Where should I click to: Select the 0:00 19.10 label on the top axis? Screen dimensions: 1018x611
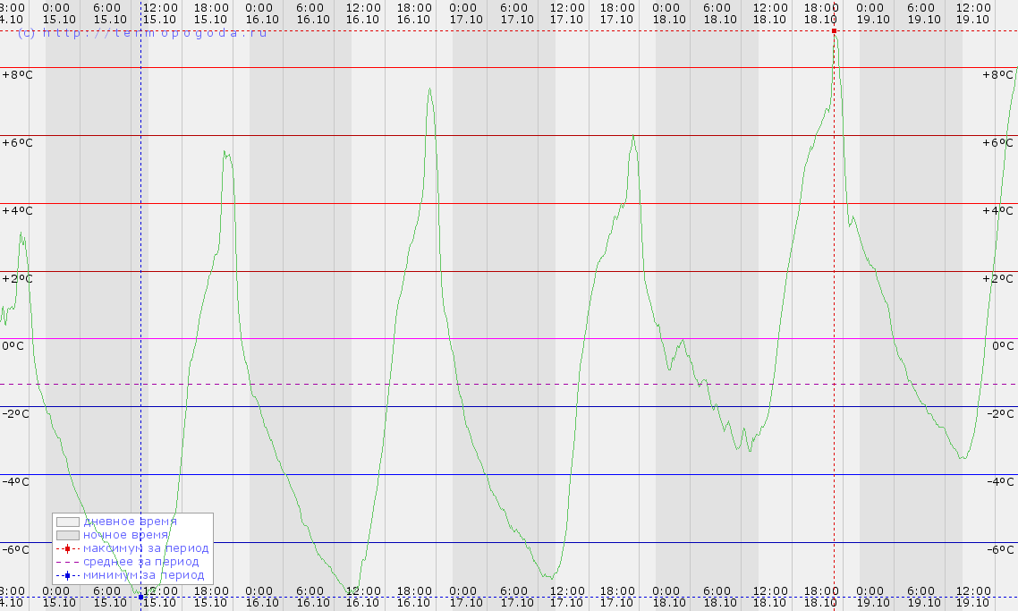[x=870, y=13]
